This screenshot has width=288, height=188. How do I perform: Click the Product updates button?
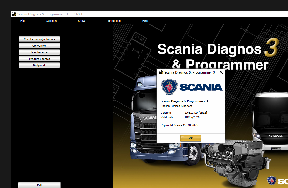coord(39,59)
